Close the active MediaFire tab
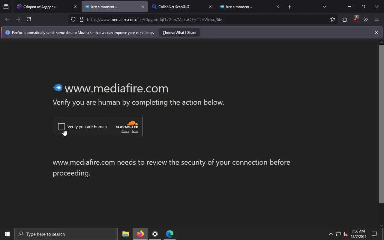 [x=143, y=7]
